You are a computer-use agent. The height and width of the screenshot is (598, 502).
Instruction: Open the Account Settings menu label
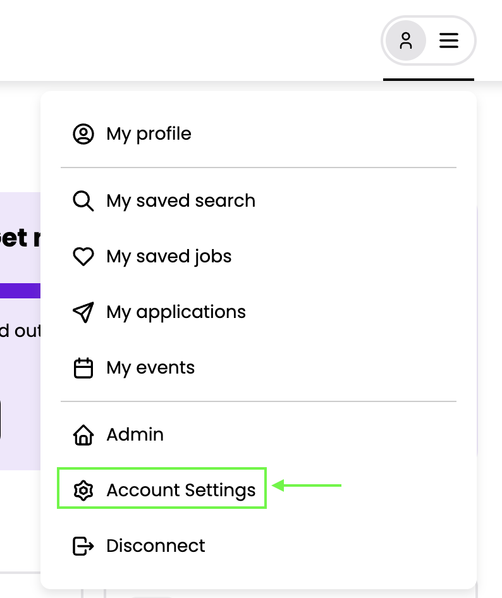[181, 491]
